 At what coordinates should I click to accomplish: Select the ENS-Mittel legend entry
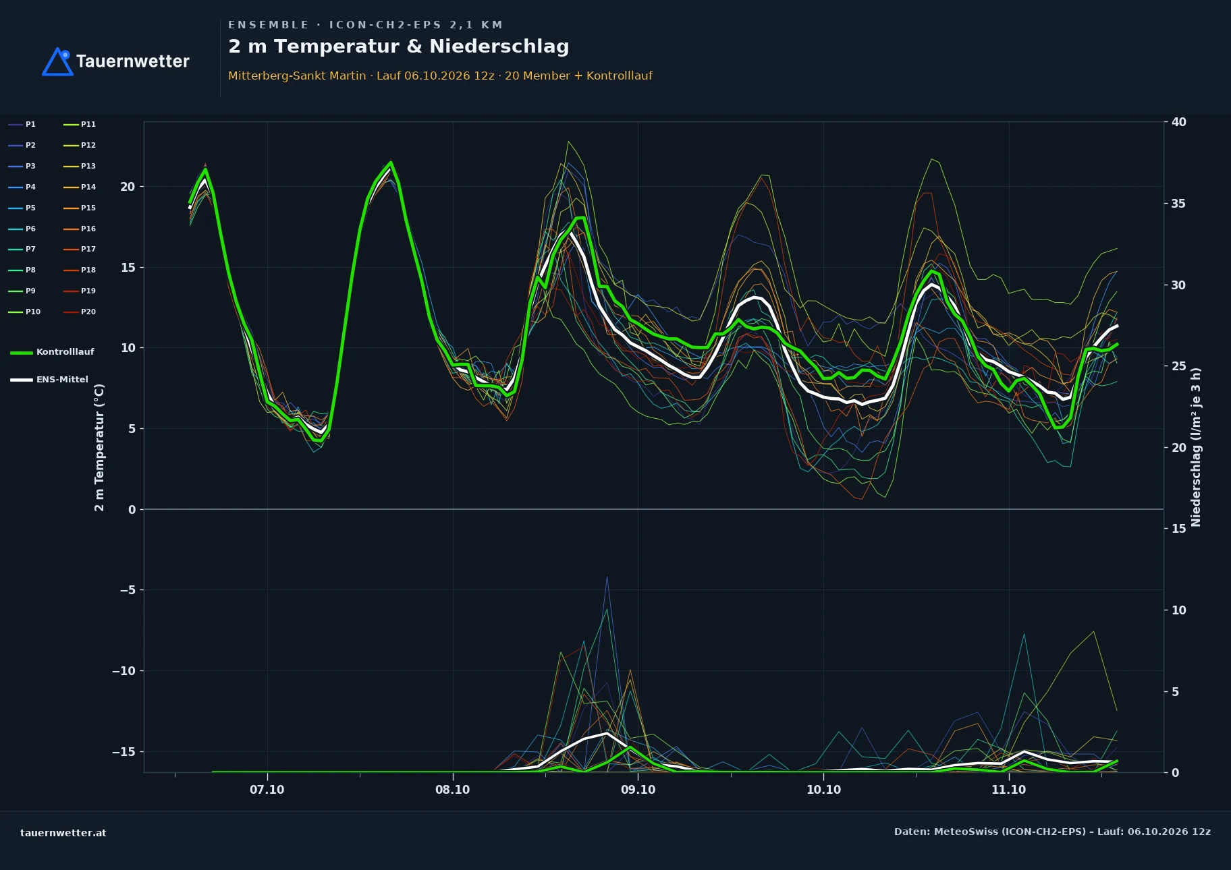[x=49, y=380]
